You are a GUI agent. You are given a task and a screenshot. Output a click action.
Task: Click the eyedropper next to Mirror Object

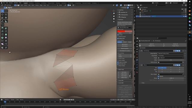click(x=183, y=74)
